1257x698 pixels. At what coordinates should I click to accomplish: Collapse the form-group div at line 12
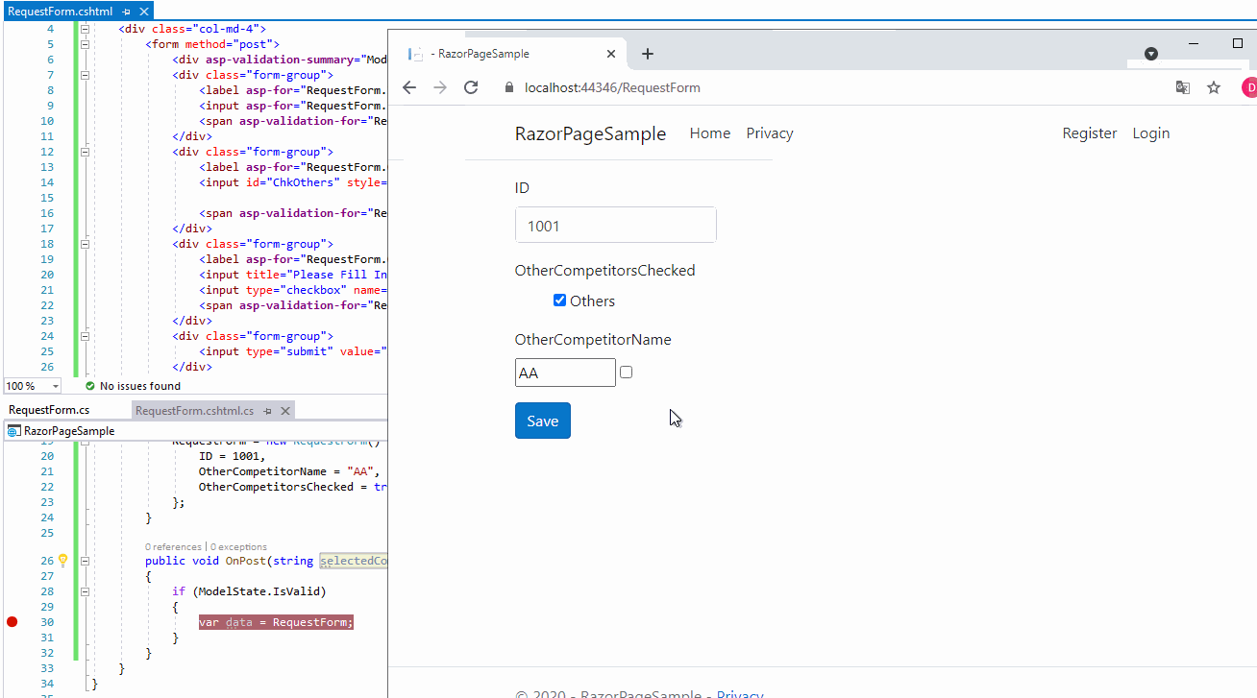point(85,151)
